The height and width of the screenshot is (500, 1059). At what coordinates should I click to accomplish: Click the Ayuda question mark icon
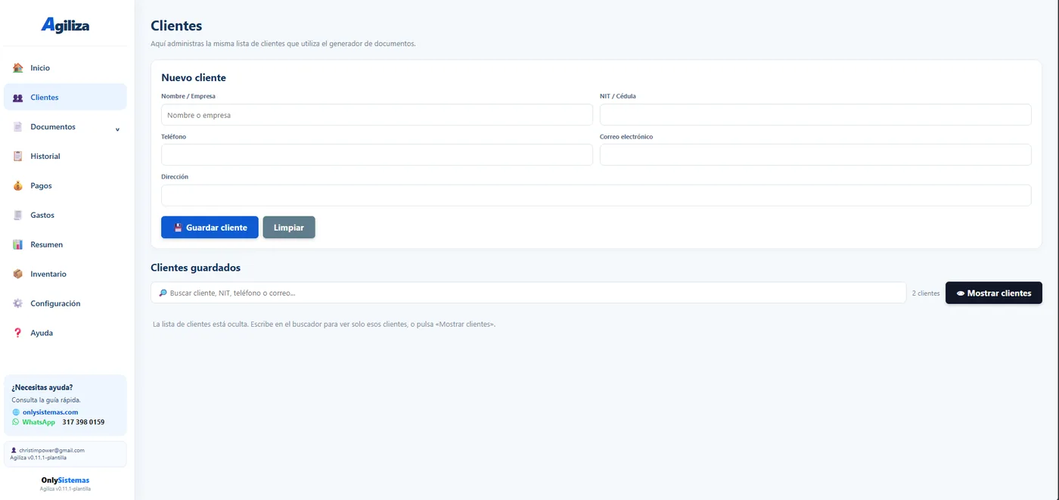[x=18, y=333]
